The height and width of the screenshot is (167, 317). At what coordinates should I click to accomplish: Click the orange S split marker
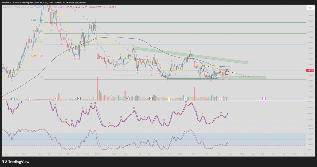pos(169,99)
